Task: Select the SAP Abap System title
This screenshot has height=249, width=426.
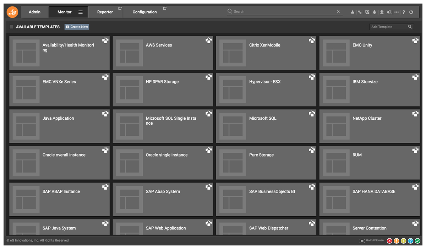Action: (163, 191)
